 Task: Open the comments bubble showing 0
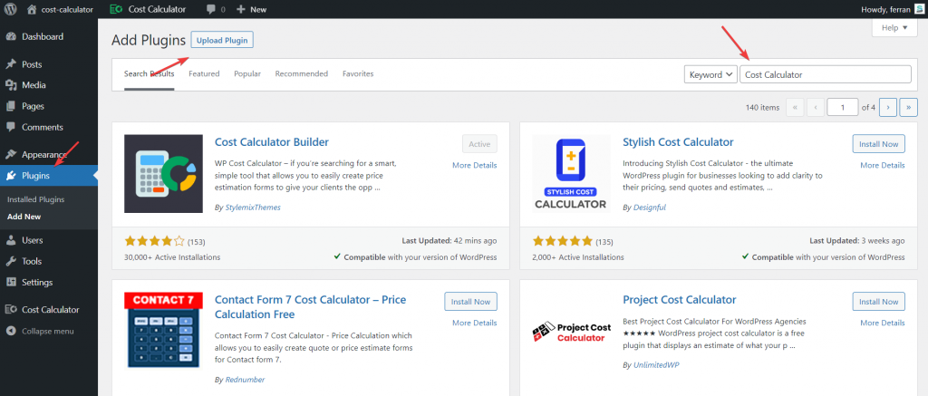pos(216,9)
